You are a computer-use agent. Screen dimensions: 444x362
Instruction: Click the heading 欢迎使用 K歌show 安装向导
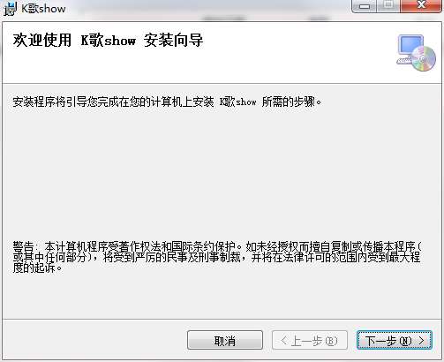coord(108,41)
